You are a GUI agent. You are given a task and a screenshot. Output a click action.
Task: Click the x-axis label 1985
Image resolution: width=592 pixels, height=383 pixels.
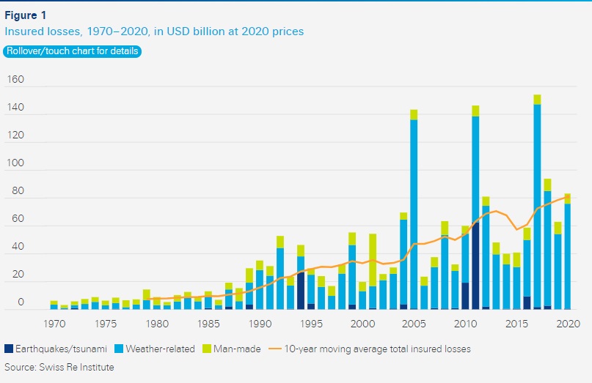[x=208, y=324]
